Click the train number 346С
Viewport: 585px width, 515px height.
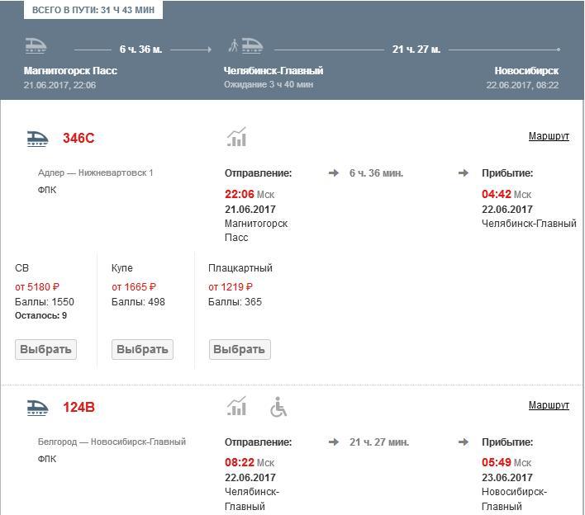pos(78,139)
